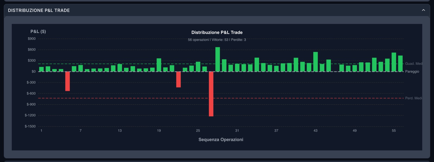Click the red loss bar at trade 22
Screen dimensions: 434x162
coord(178,80)
